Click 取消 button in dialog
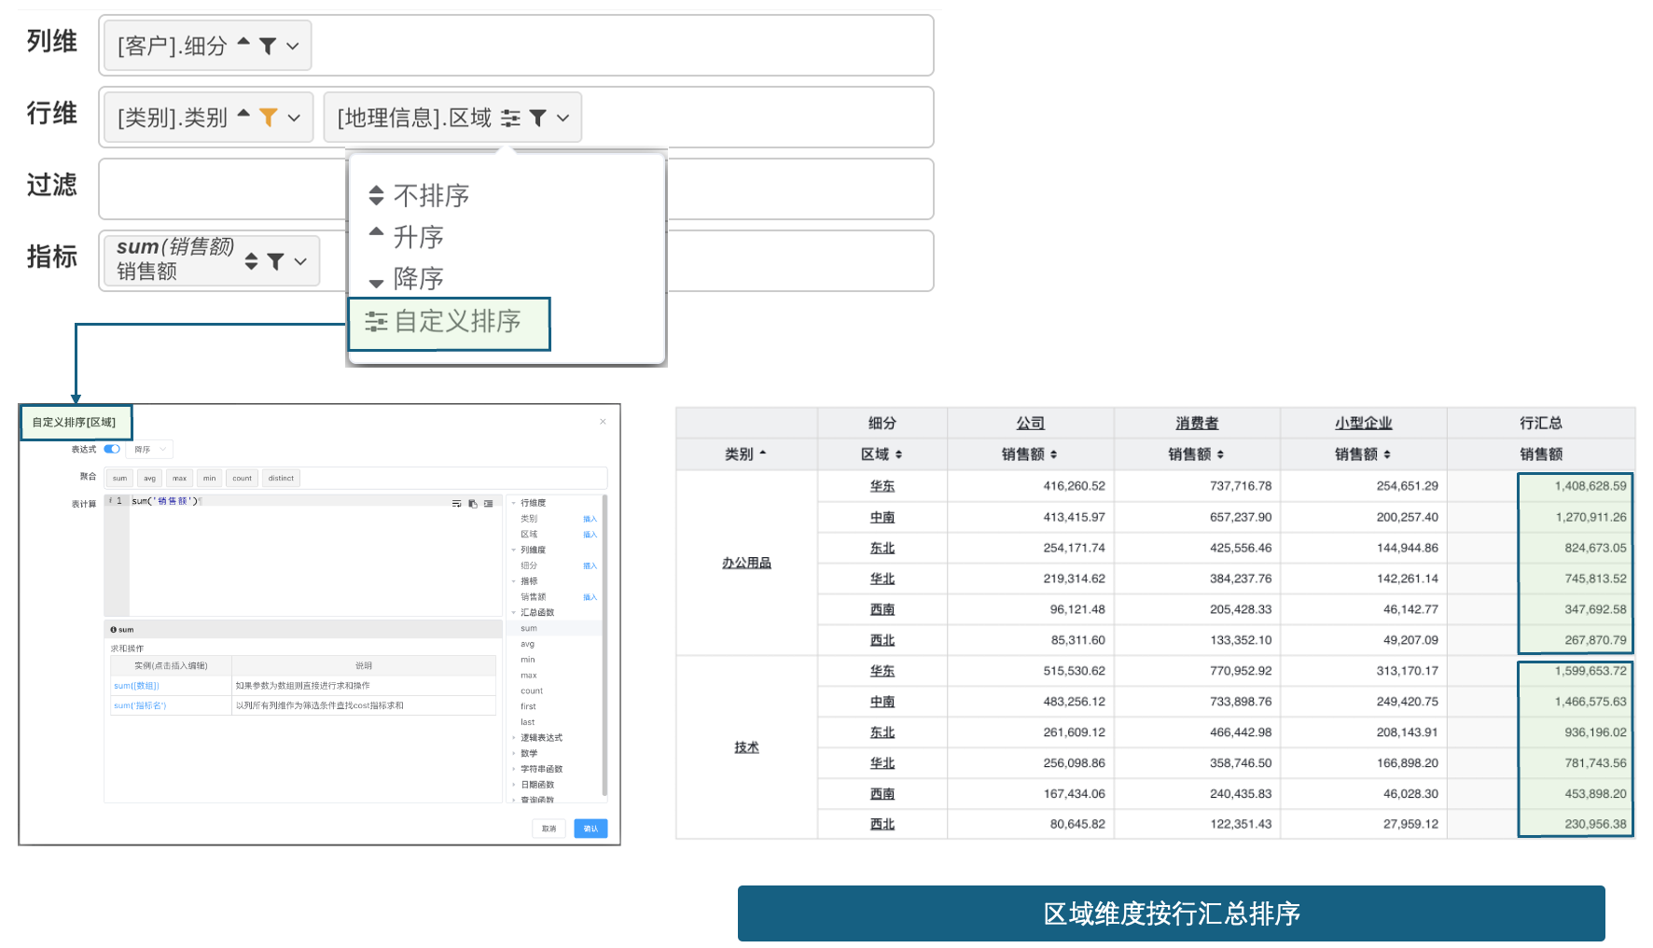 549,829
